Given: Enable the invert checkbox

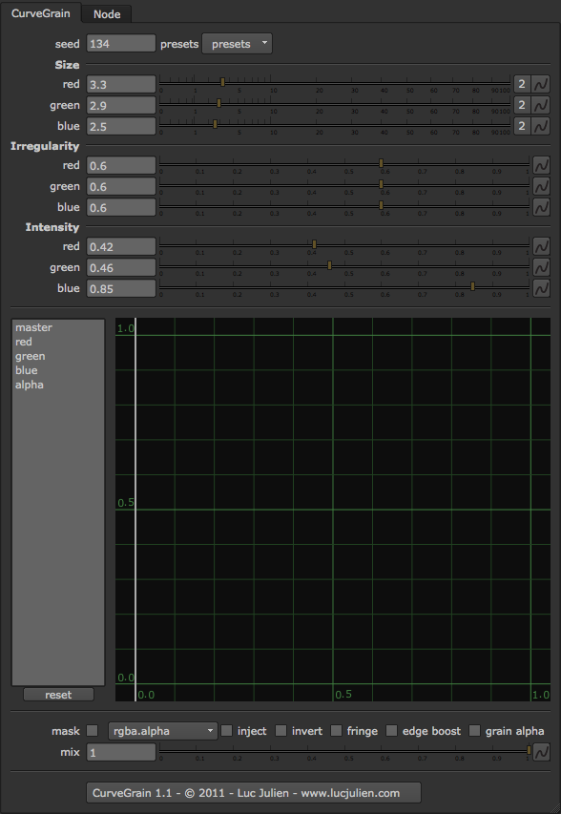Looking at the screenshot, I should [x=280, y=730].
